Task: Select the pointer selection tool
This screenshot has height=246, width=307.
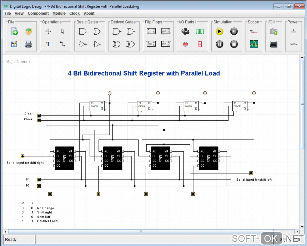Action: 63,31
